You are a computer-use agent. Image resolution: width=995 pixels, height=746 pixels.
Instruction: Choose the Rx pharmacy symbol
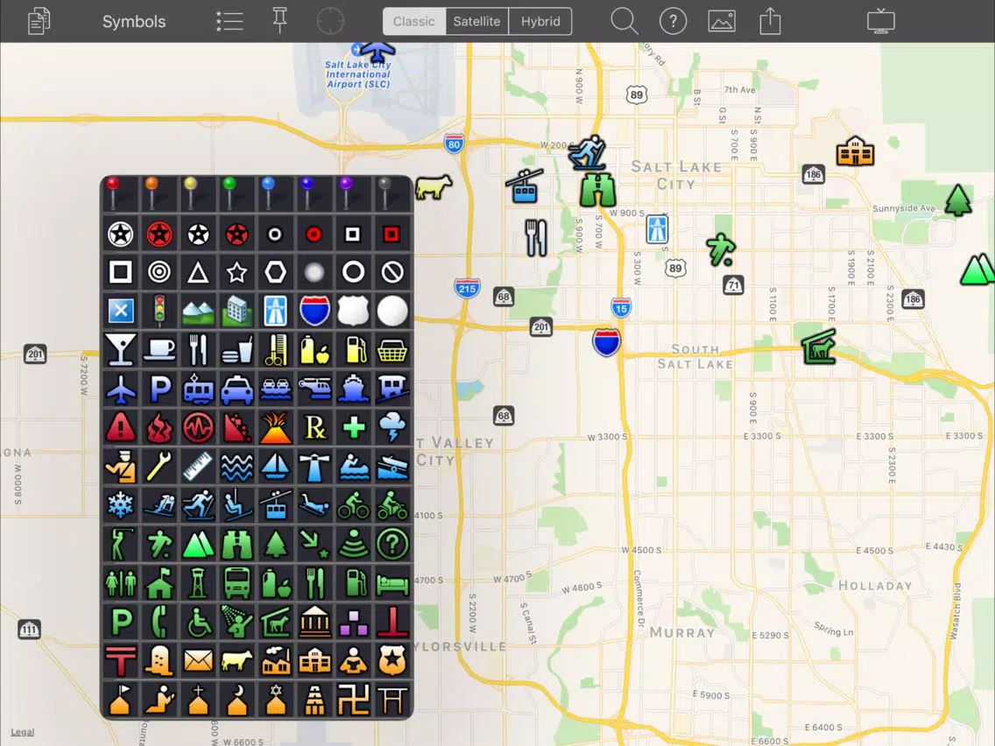(314, 427)
